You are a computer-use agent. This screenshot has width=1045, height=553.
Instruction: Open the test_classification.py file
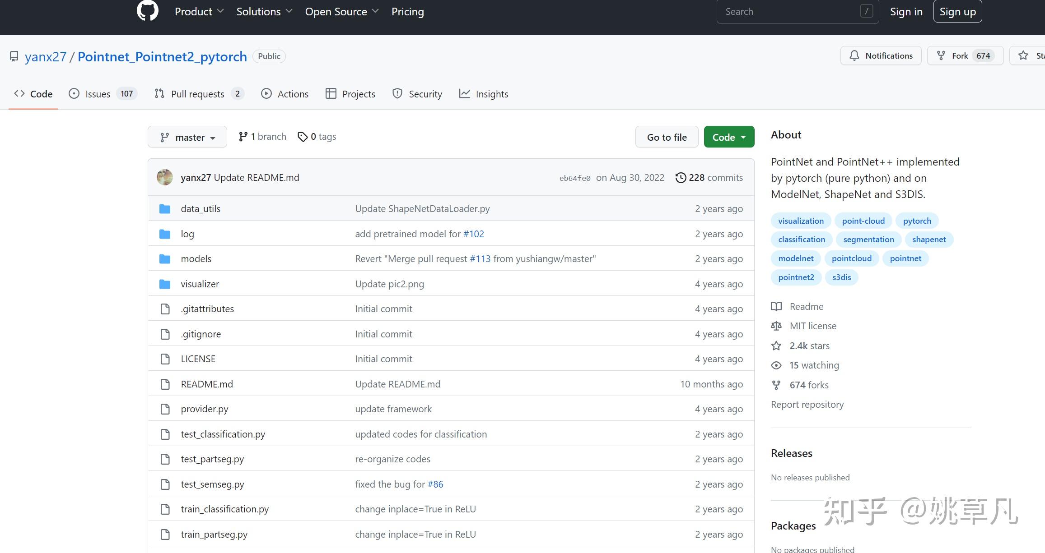(223, 434)
